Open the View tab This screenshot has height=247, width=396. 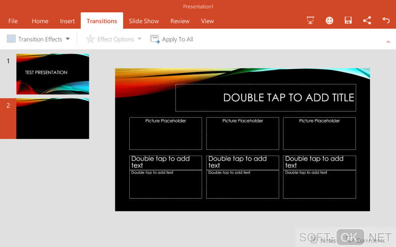207,21
